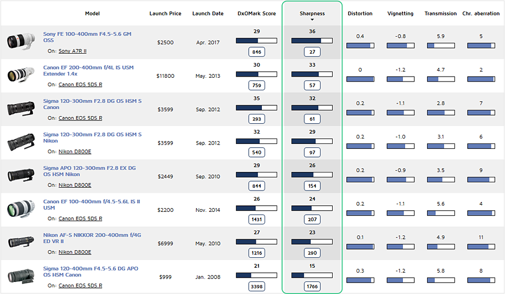Click the Vignetting column header
Image resolution: width=505 pixels, height=294 pixels.
[x=400, y=14]
